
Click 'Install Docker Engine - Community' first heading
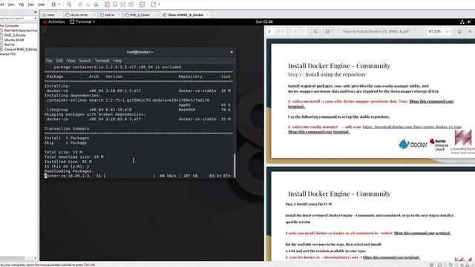(339, 66)
